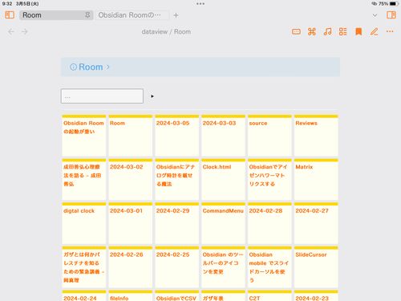Image resolution: width=401 pixels, height=301 pixels.
Task: Open the Obsidian Roomの起動が重い card
Action: click(x=84, y=136)
